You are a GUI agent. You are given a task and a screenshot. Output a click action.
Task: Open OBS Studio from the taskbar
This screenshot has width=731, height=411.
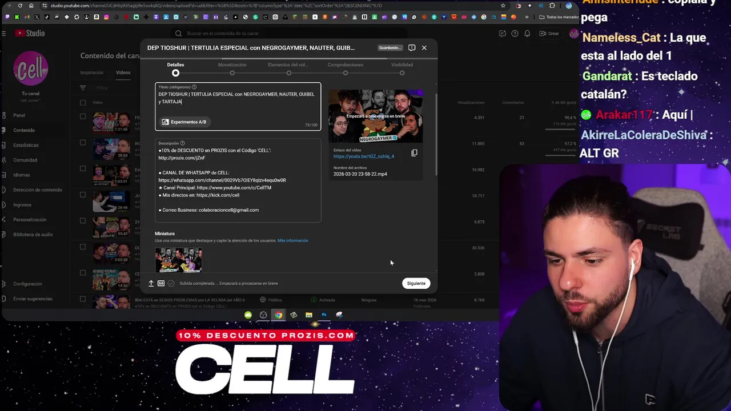pyautogui.click(x=263, y=315)
